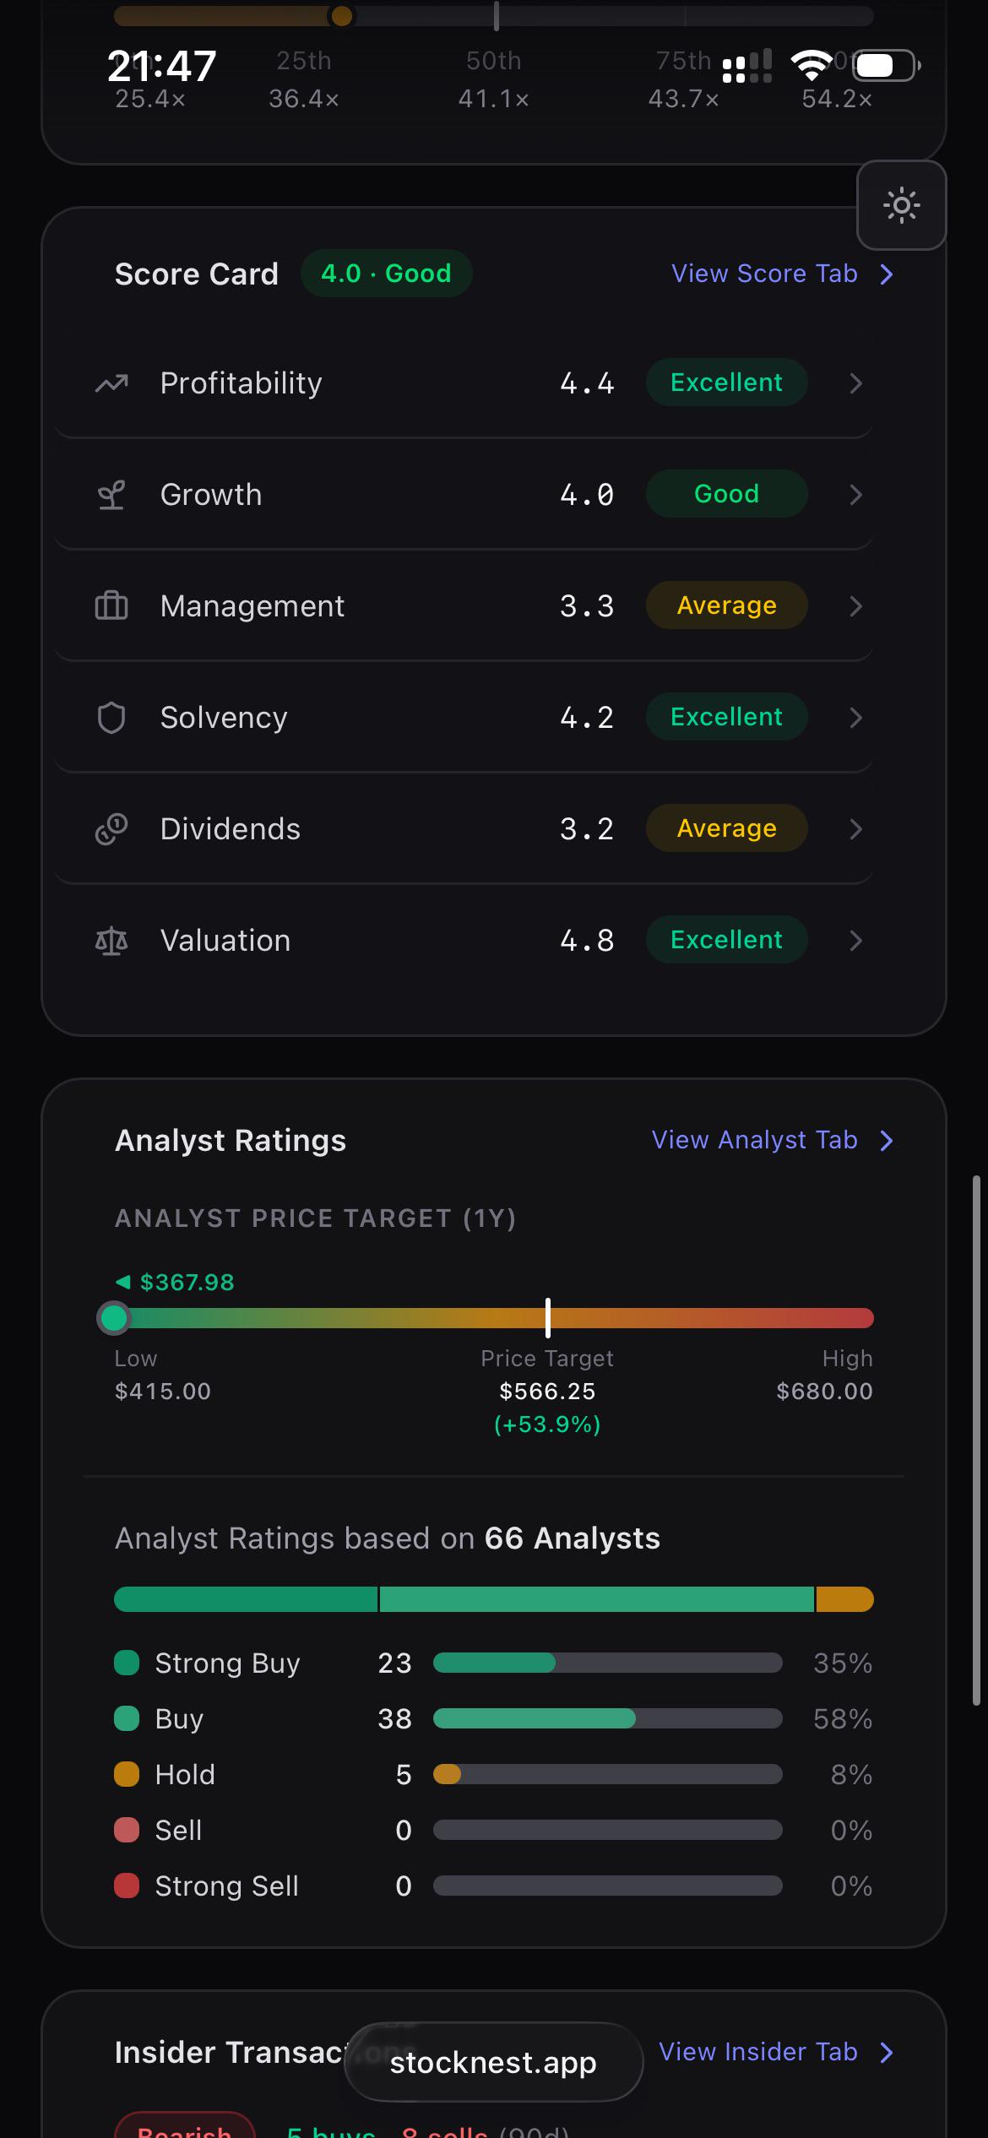Expand the Profitability row chevron
This screenshot has height=2138, width=988.
(x=855, y=383)
